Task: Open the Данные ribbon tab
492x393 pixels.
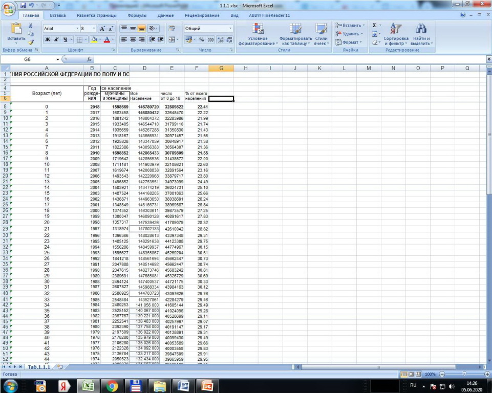Action: click(165, 15)
